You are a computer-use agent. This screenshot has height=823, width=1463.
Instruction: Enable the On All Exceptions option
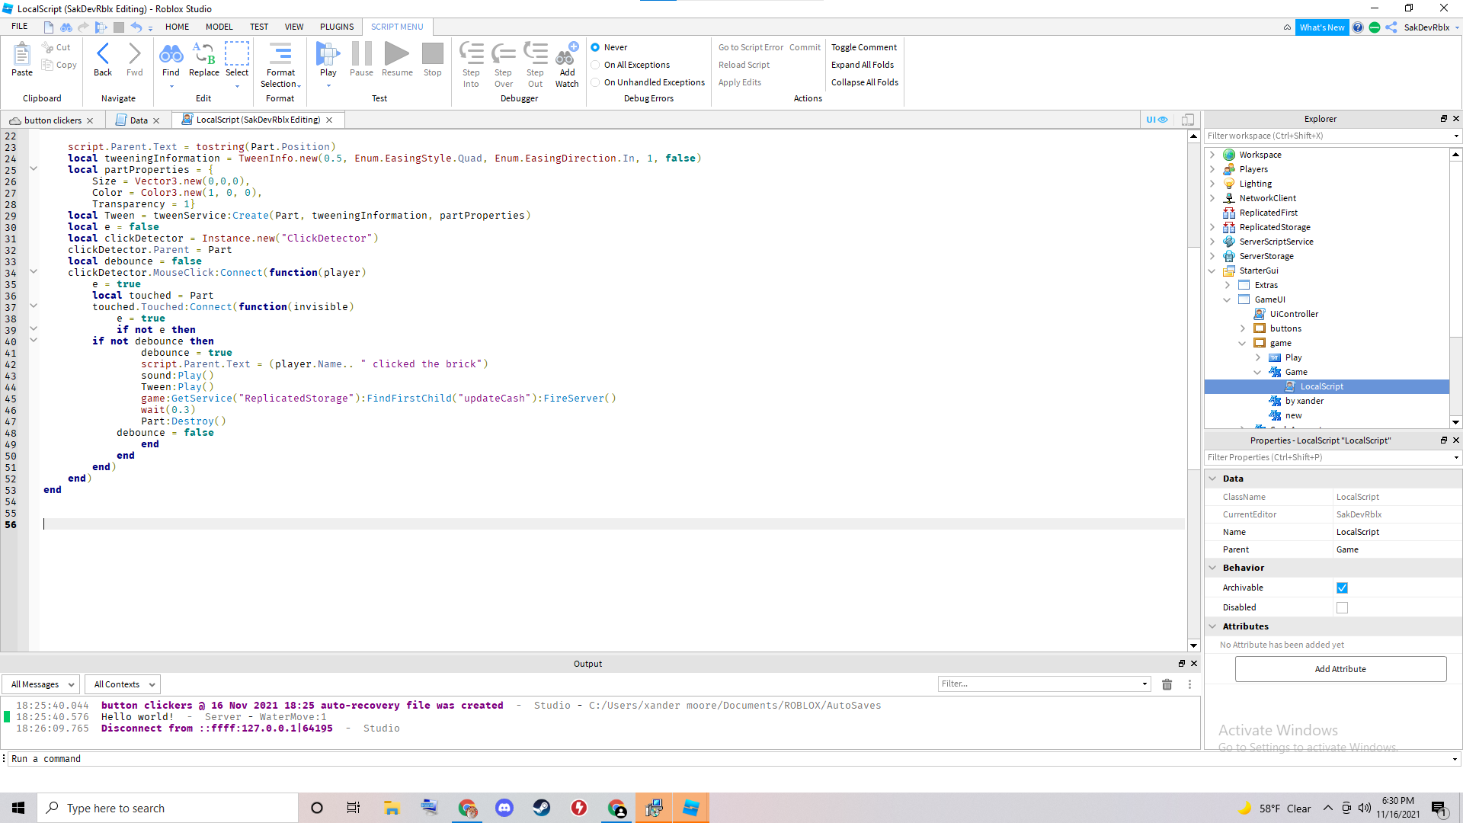pyautogui.click(x=595, y=65)
